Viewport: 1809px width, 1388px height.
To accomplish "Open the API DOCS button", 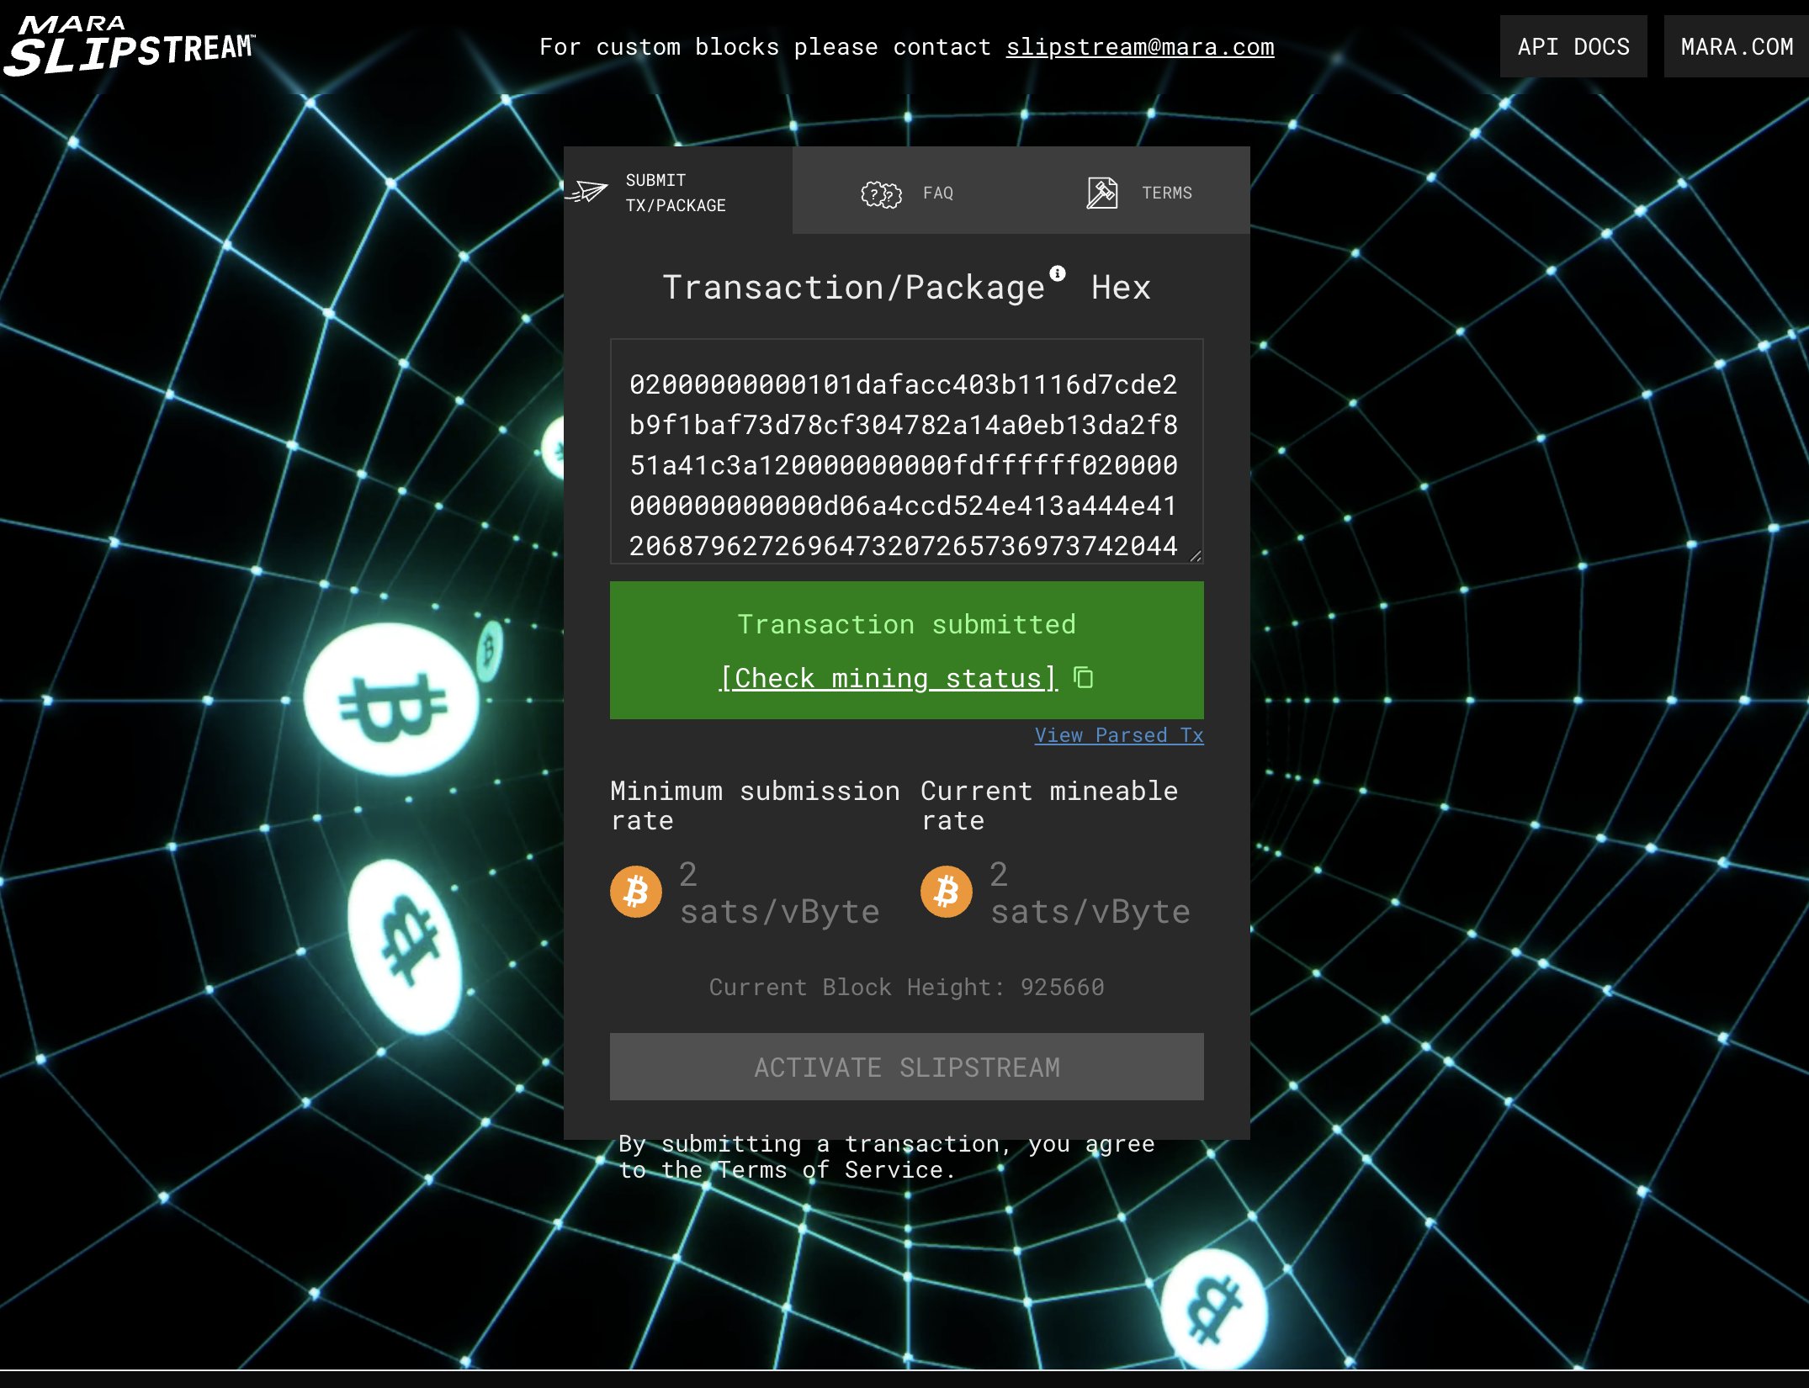I will (1573, 47).
